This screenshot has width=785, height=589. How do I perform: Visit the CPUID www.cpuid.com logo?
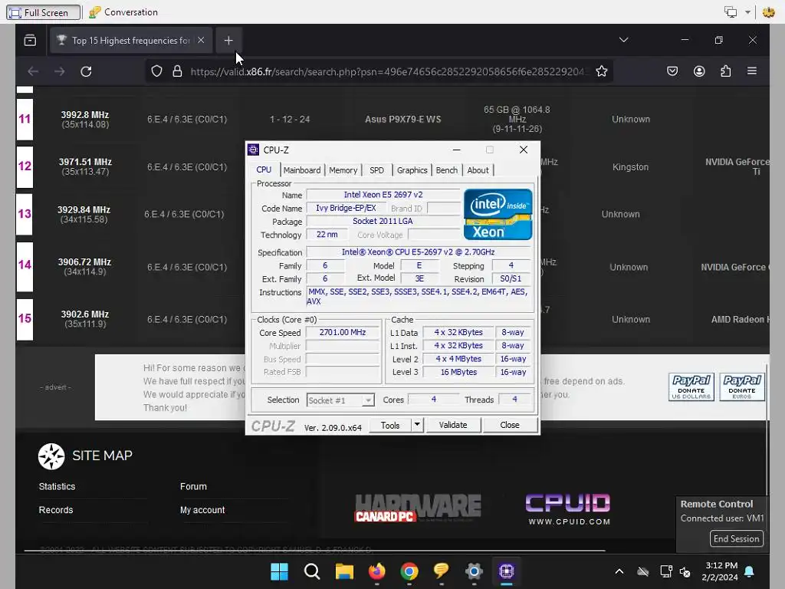point(568,509)
